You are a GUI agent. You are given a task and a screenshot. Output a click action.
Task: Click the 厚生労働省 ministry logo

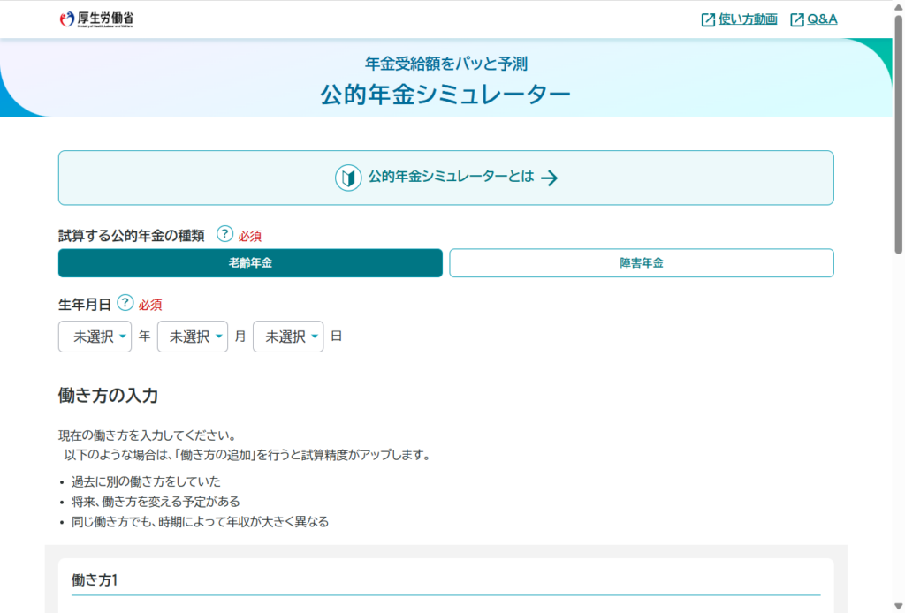[x=99, y=18]
